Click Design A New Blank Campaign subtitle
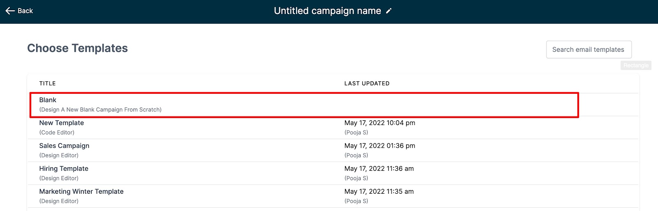Screen dimensions: 658x211 click(x=100, y=110)
